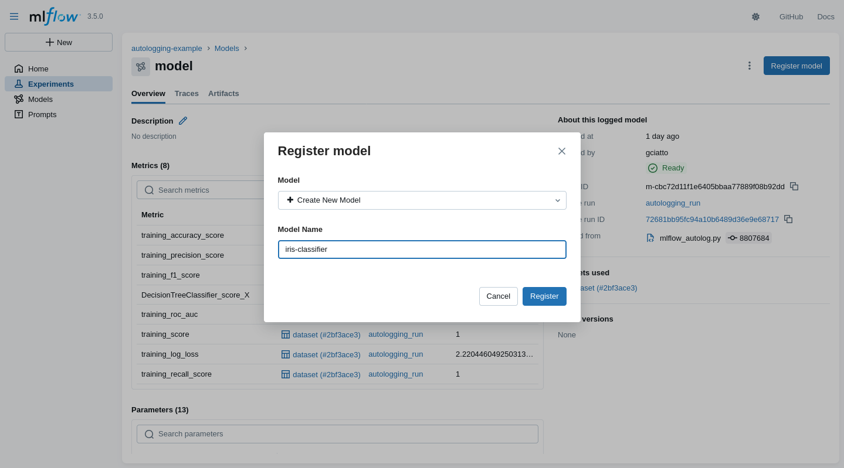Copy the source run ID

pyautogui.click(x=788, y=219)
